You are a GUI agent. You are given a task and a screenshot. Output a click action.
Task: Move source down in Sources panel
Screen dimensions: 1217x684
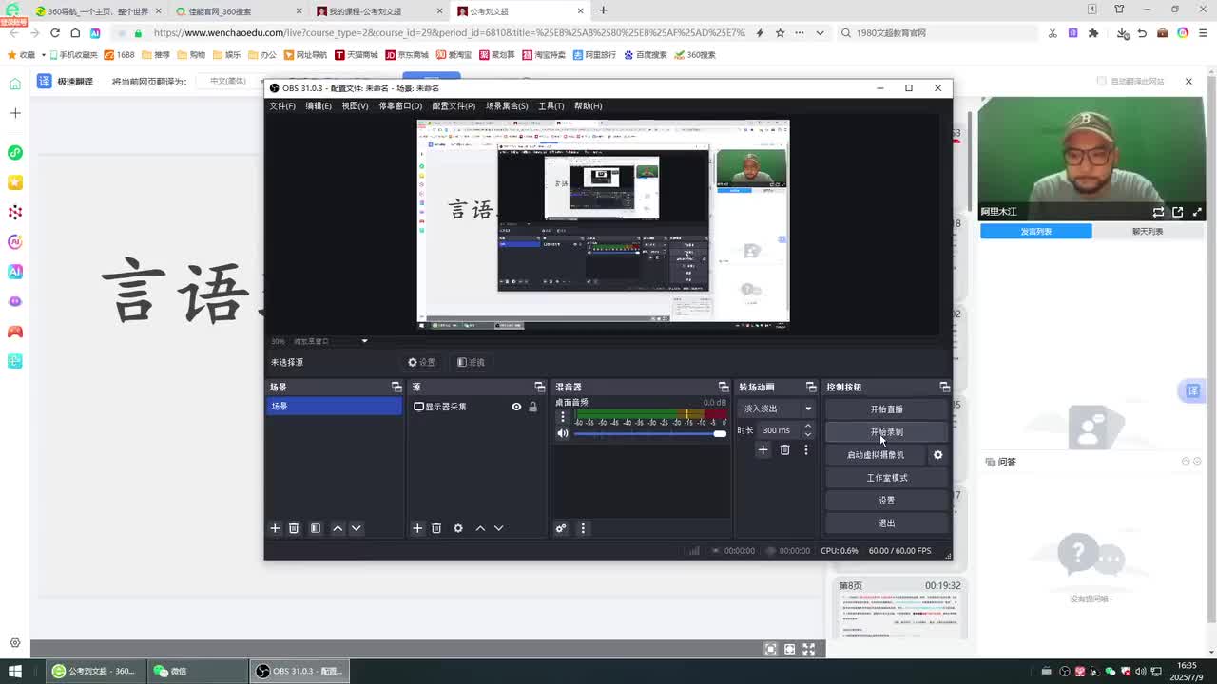click(498, 528)
